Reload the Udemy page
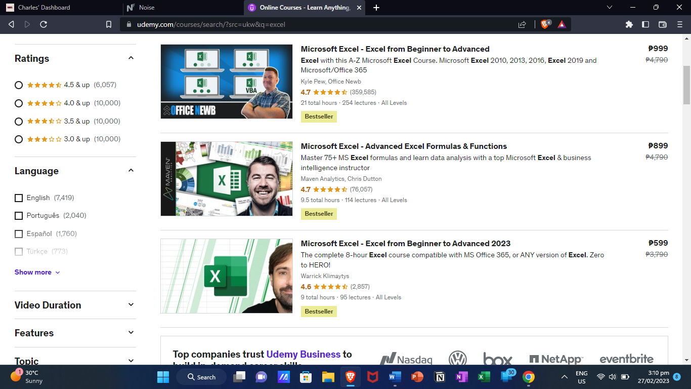 [x=44, y=24]
